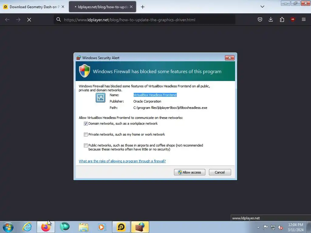Show hidden system tray icons
Image resolution: width=311 pixels, height=233 pixels.
pos(258,227)
